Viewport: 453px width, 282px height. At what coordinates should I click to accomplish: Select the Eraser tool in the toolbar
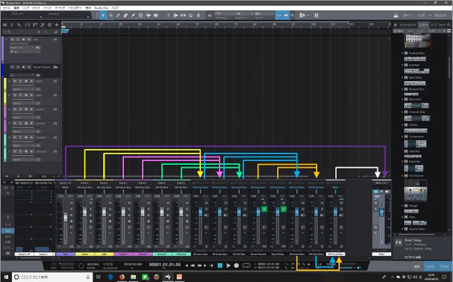point(125,15)
